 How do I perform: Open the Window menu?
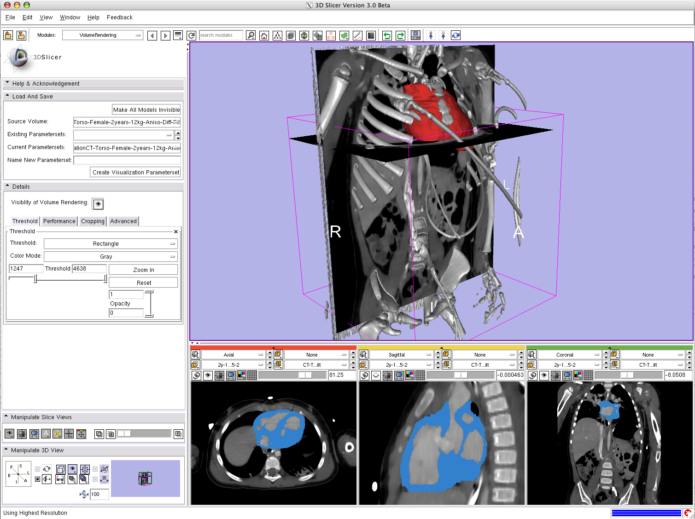click(x=70, y=17)
